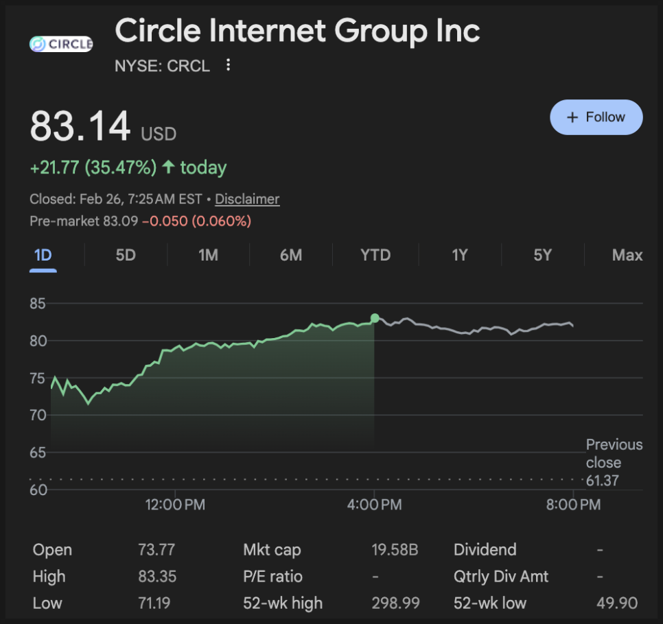The image size is (663, 624).
Task: Click the green up arrow beside today
Action: coord(168,167)
